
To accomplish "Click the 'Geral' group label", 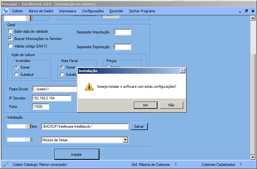I will [11, 25].
